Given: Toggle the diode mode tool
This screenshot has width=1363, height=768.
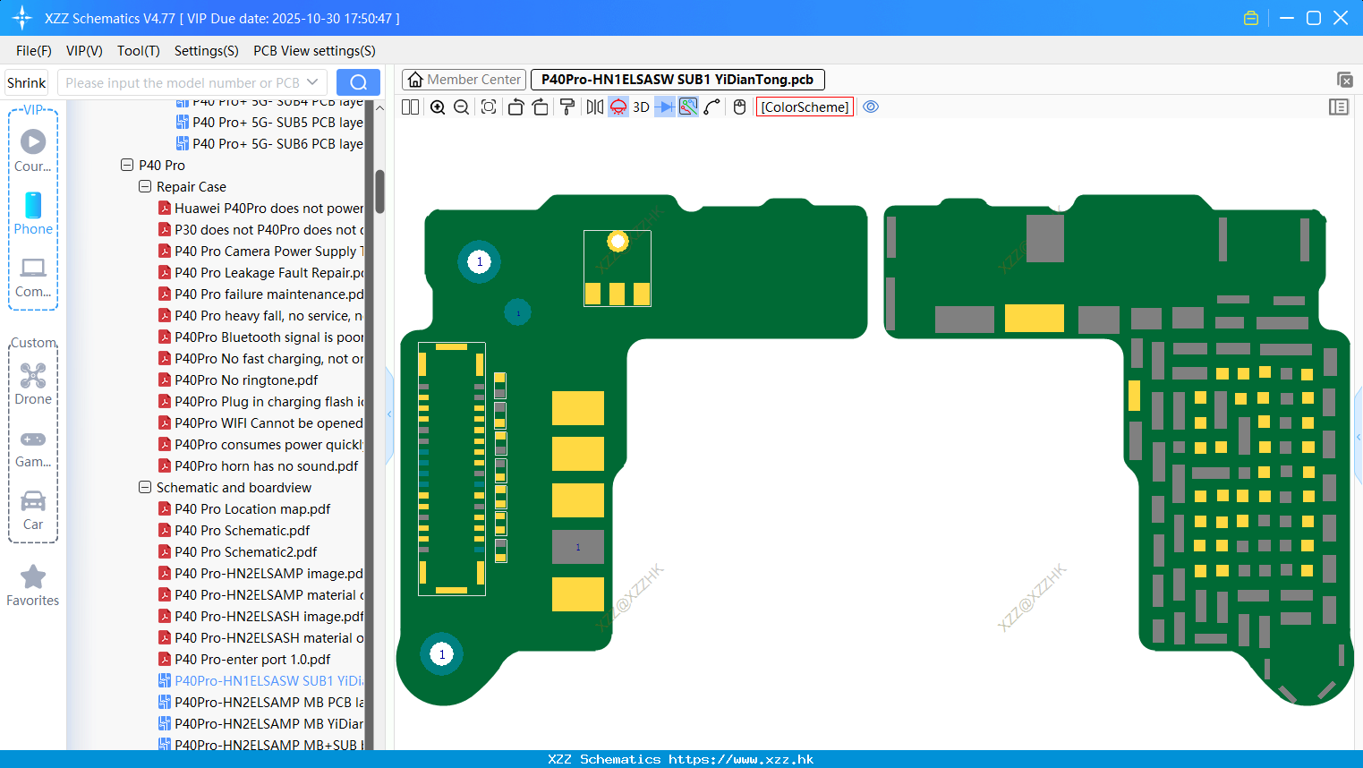Looking at the screenshot, I should [x=665, y=107].
